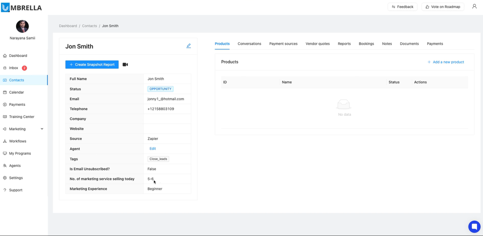Screen dimensions: 483x236
Task: Open Training Center in the sidebar
Action: [24, 117]
